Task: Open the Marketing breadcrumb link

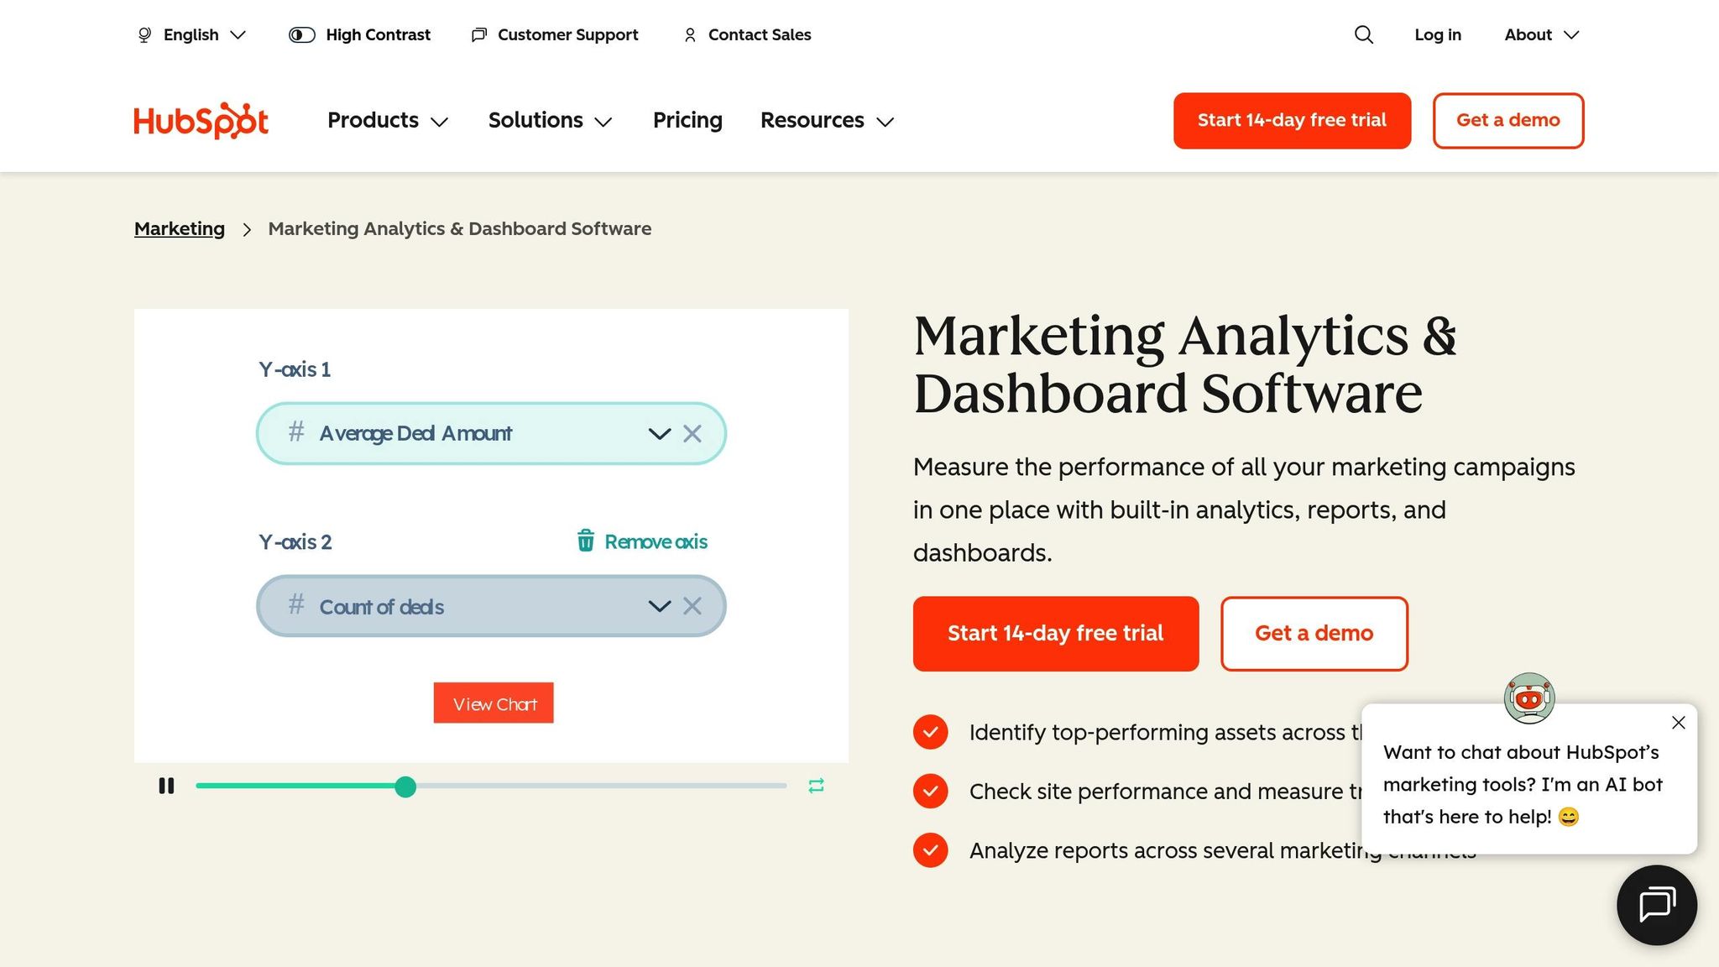Action: click(x=179, y=228)
